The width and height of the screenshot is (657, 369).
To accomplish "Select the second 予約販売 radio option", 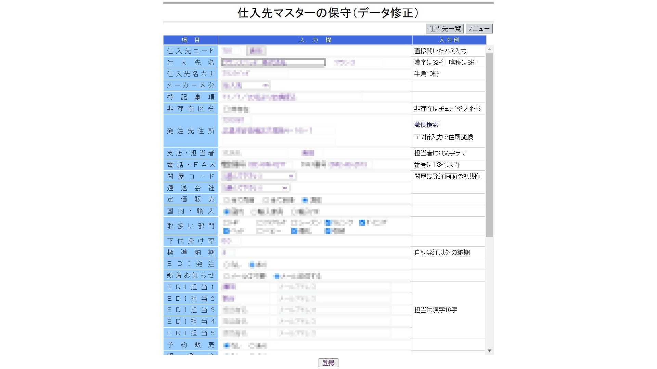I will [x=252, y=345].
